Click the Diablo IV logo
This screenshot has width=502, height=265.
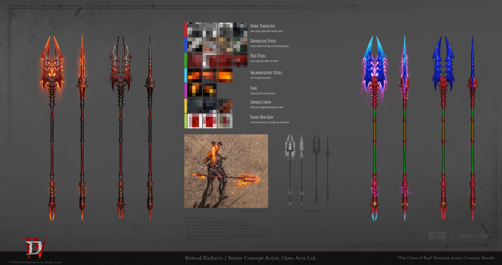35,247
